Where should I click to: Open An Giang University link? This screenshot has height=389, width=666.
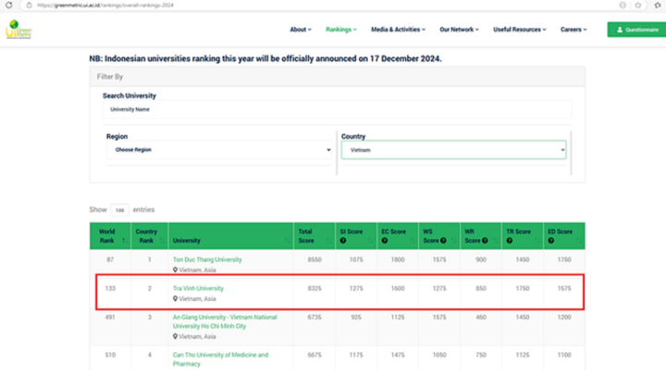coord(225,321)
